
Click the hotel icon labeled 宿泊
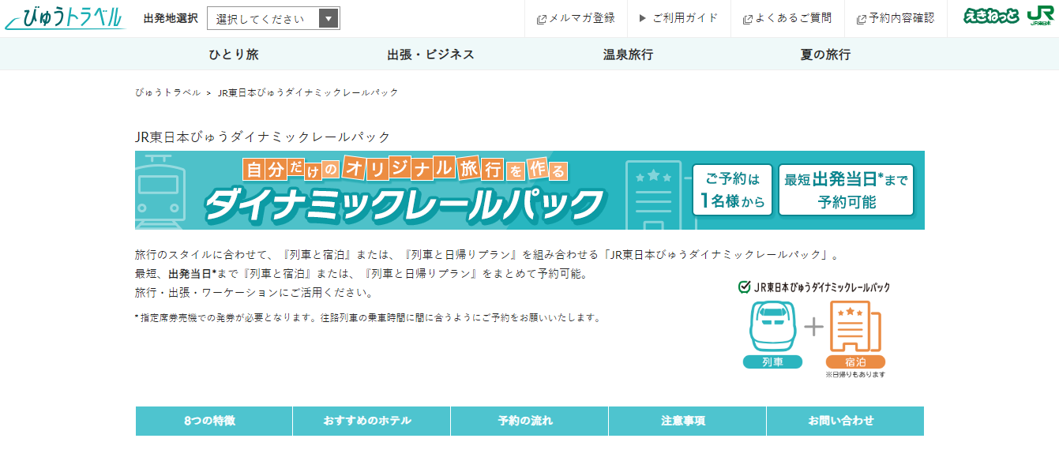click(x=854, y=327)
